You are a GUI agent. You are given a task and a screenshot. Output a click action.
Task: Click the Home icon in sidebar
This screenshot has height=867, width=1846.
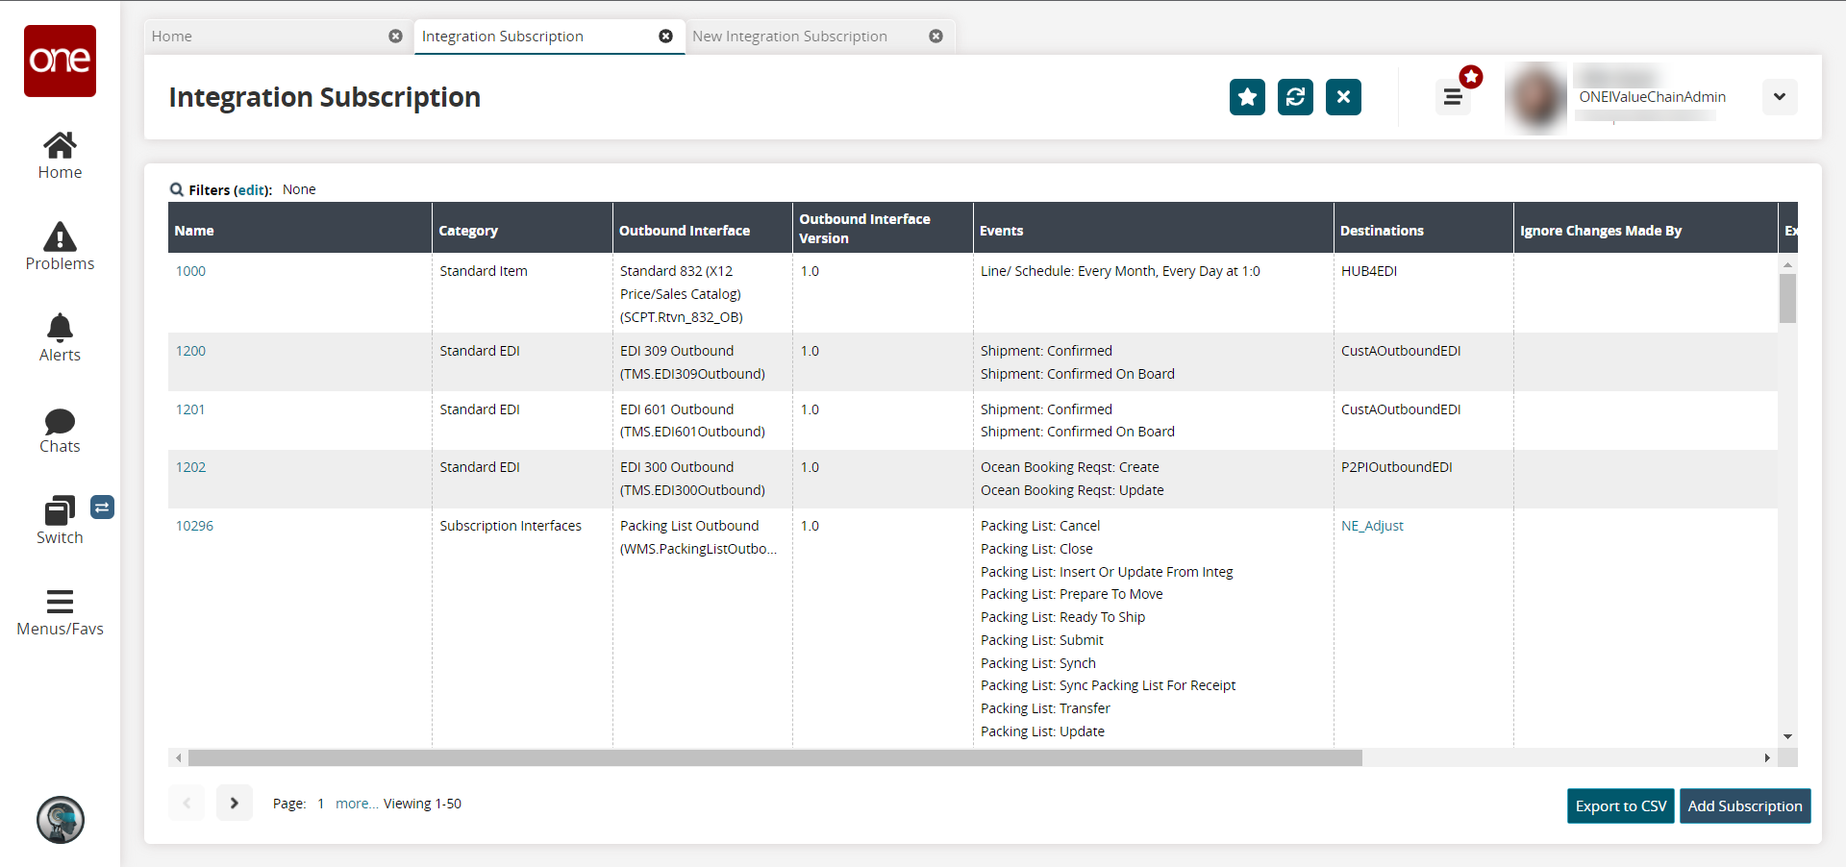click(x=60, y=146)
